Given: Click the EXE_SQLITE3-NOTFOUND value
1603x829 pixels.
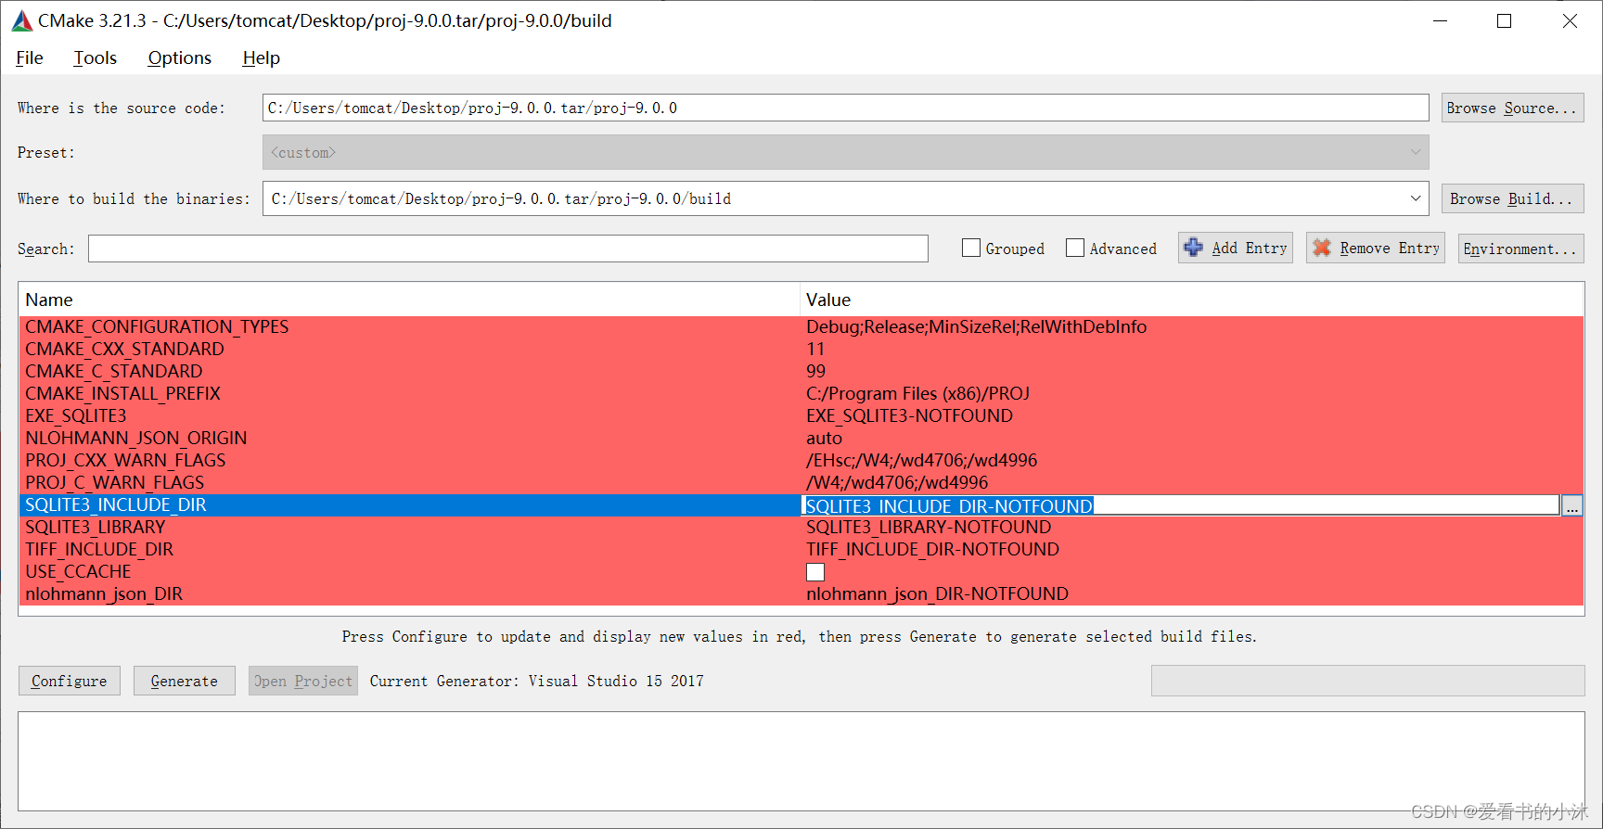Looking at the screenshot, I should (x=909, y=415).
